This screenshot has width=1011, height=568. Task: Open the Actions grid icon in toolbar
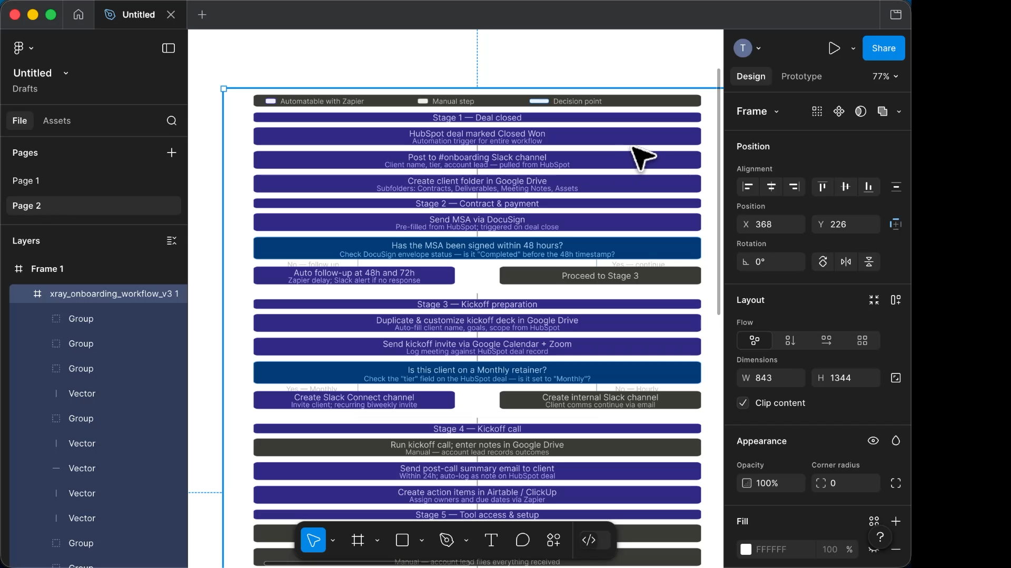click(x=554, y=540)
